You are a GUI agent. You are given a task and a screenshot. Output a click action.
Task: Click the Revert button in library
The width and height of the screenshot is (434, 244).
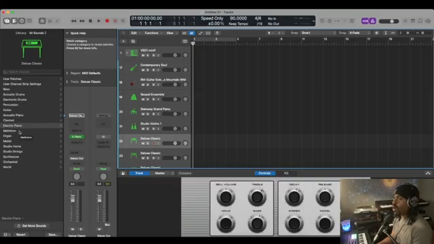click(x=21, y=235)
